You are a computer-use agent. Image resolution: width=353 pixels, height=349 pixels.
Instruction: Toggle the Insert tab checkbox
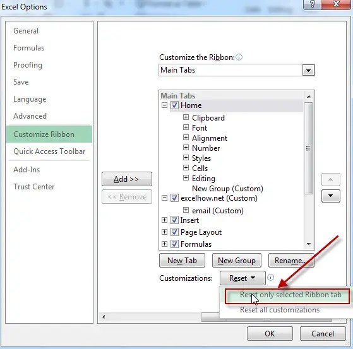[x=174, y=220]
